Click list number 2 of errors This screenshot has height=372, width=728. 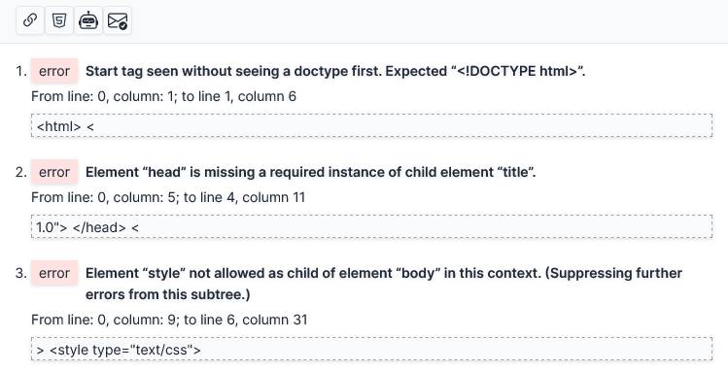(x=20, y=172)
